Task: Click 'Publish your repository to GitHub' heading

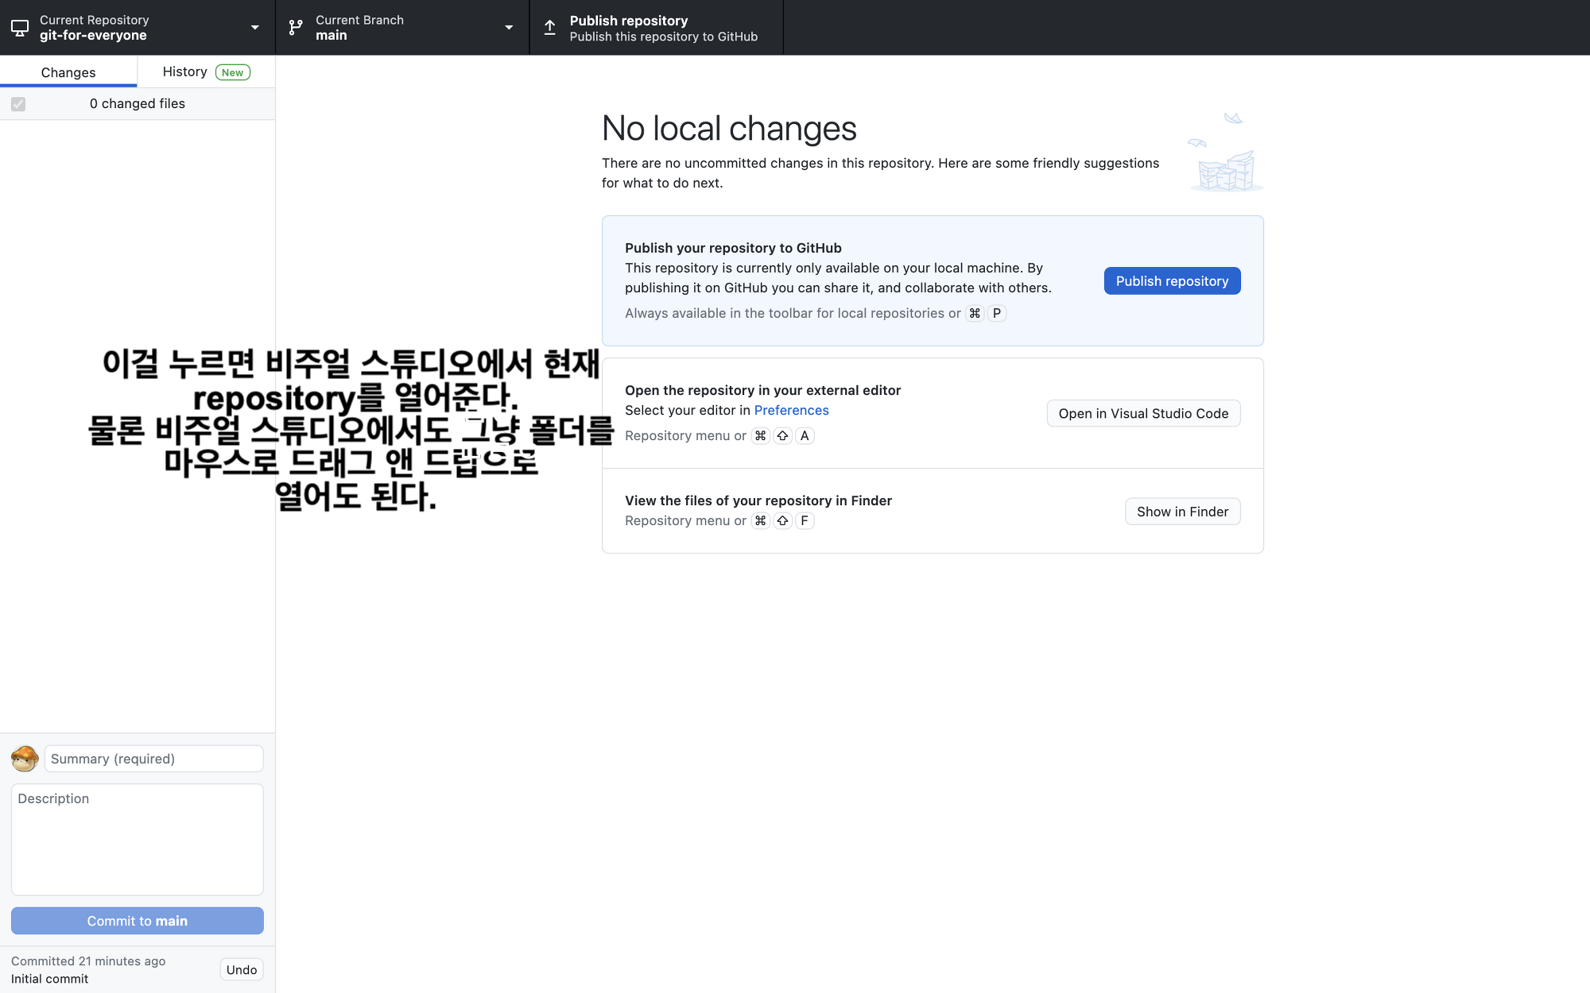Action: (x=733, y=248)
